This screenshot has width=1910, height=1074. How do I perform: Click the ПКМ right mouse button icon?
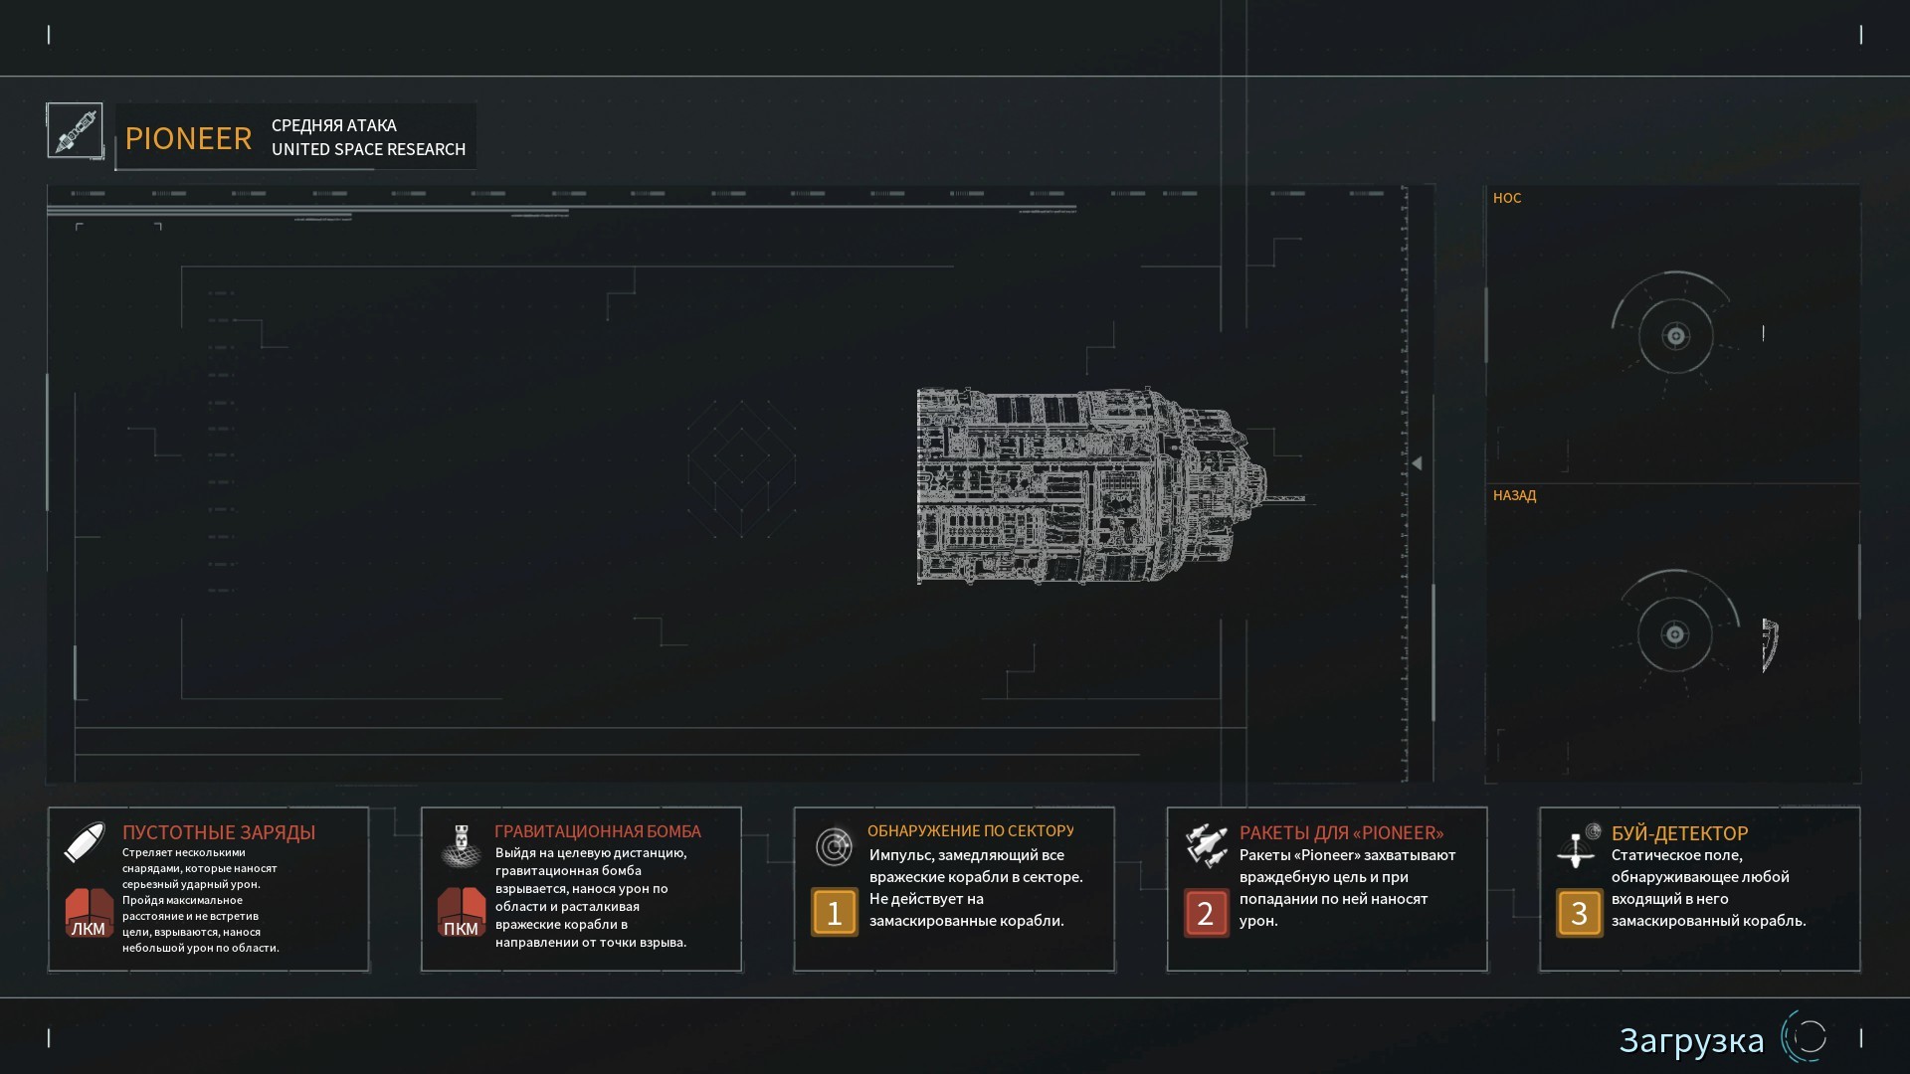coord(462,913)
